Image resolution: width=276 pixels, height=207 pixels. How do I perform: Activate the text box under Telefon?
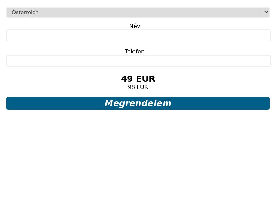(139, 61)
